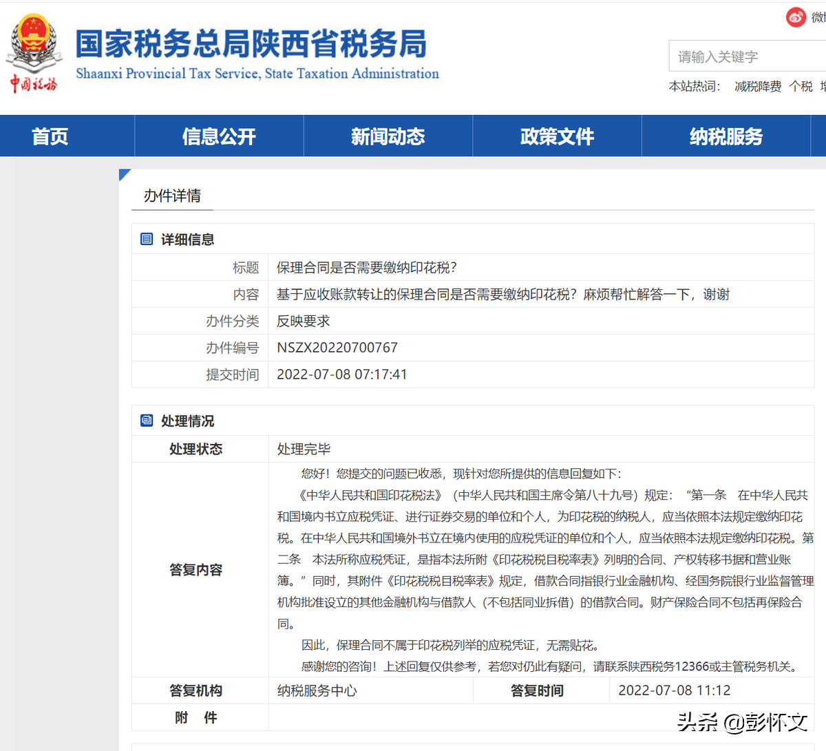Click the keyword search input box
The width and height of the screenshot is (826, 751).
pos(747,56)
